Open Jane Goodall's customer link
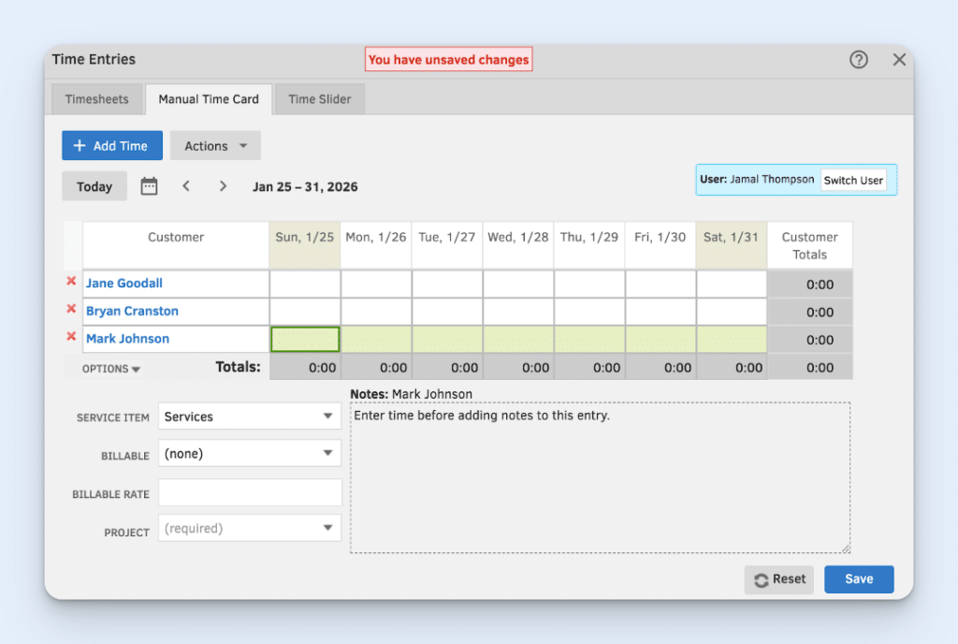Image resolution: width=958 pixels, height=644 pixels. [124, 283]
